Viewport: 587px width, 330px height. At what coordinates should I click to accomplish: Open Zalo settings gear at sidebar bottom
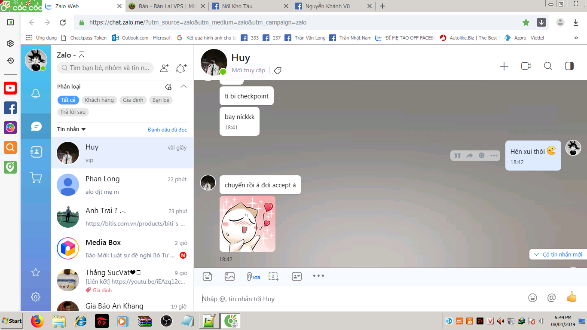point(36,296)
